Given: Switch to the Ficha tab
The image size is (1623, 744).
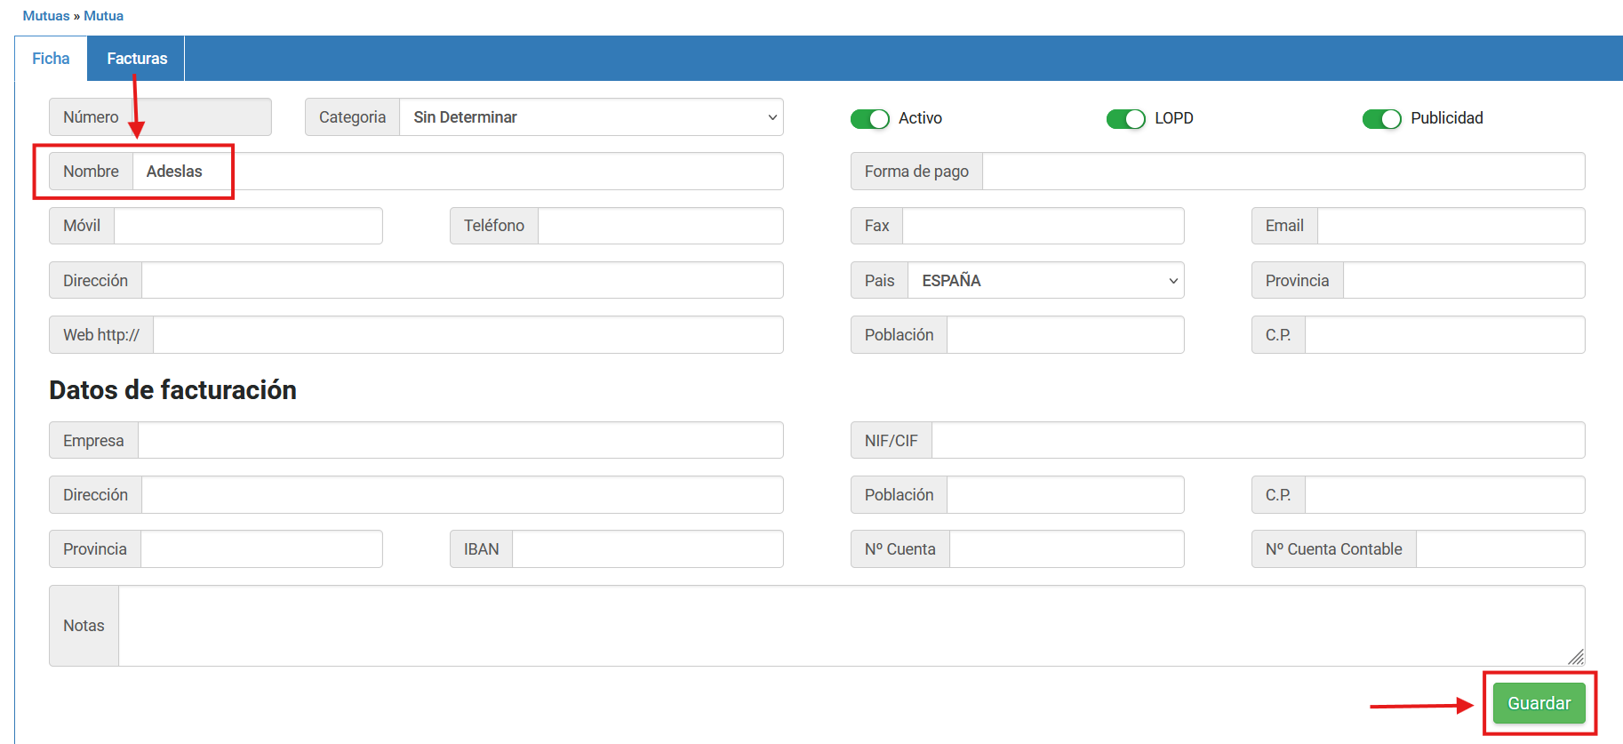Looking at the screenshot, I should point(51,59).
